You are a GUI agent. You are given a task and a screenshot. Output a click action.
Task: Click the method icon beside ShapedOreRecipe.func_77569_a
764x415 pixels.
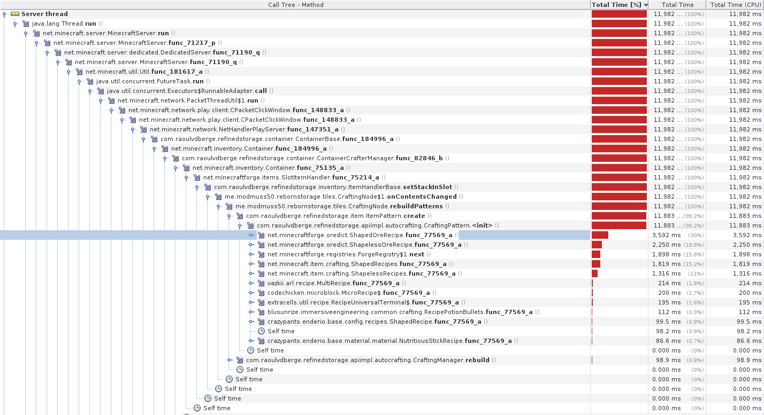click(261, 235)
